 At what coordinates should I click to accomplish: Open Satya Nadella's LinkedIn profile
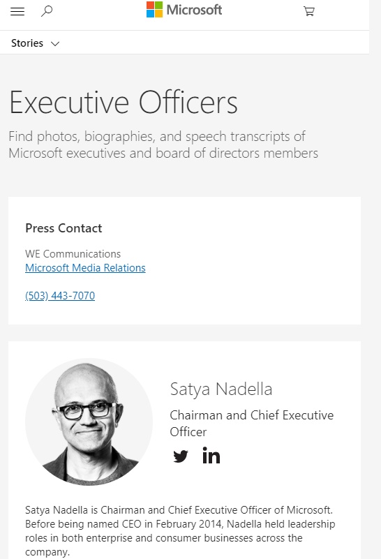(x=211, y=455)
